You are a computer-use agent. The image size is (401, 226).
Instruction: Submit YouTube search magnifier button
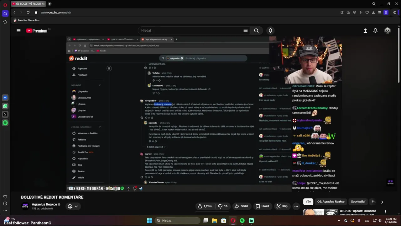click(256, 30)
